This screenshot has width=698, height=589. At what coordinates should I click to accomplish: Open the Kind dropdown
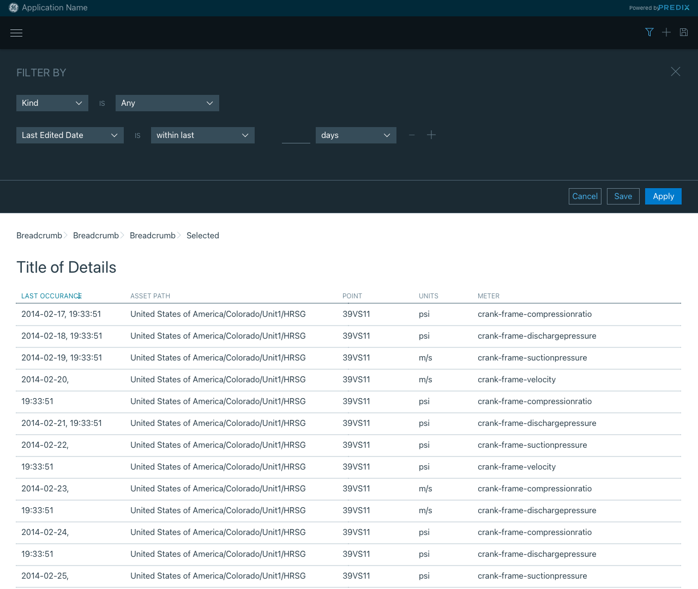point(52,103)
